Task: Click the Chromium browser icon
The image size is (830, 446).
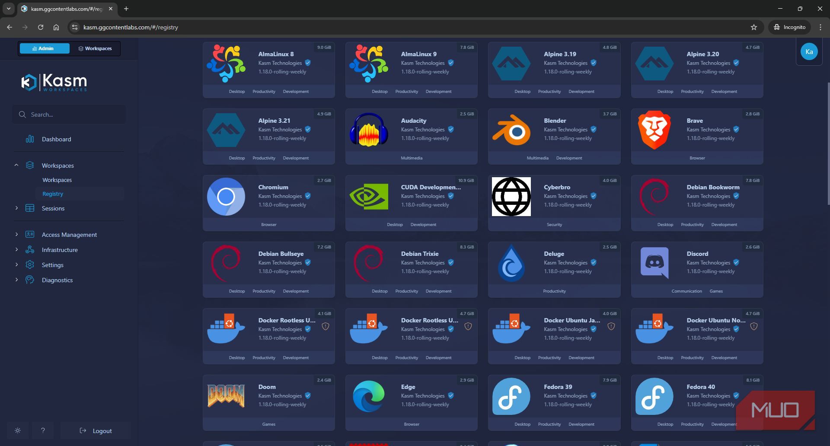Action: click(226, 197)
